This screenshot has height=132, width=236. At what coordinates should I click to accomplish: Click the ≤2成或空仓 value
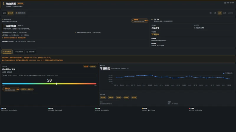[x=199, y=28]
